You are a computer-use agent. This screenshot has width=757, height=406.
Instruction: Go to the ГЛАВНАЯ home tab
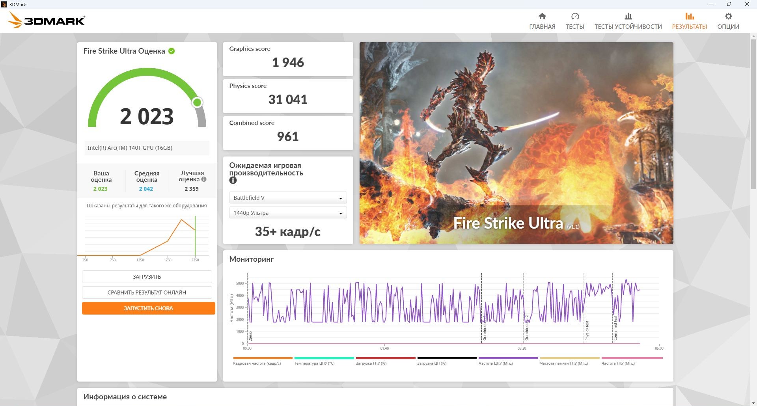[542, 21]
